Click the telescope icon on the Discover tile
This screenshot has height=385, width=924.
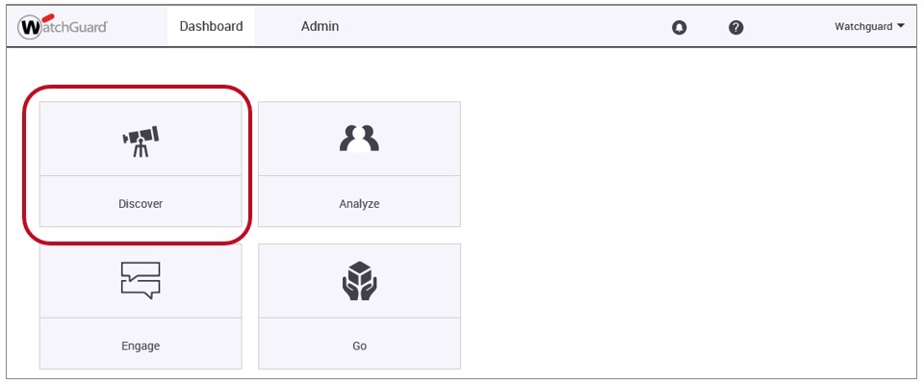coord(141,141)
